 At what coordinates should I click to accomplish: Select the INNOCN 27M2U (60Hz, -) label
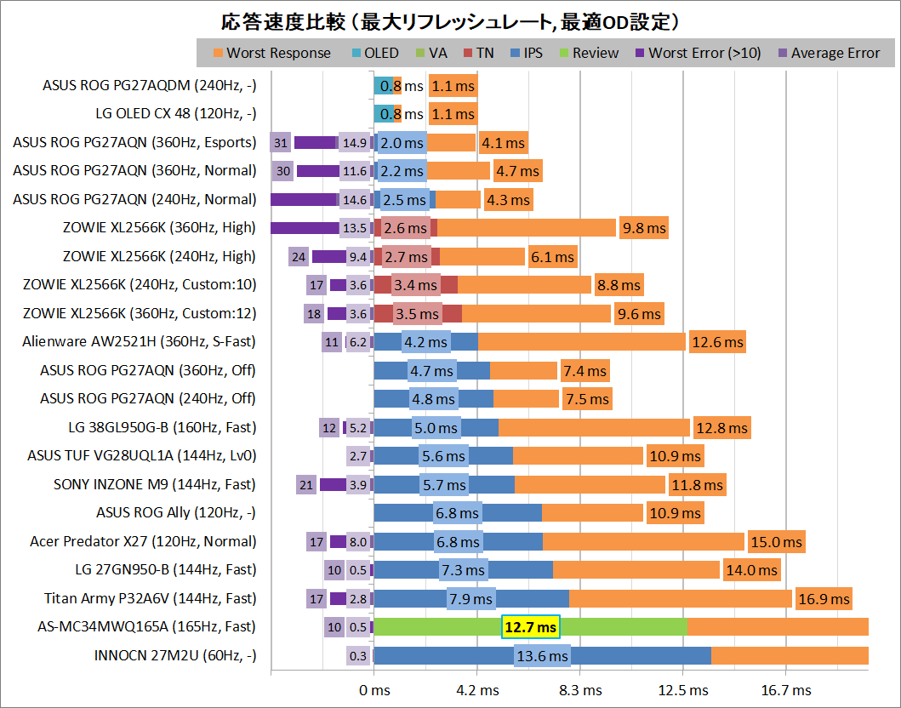[x=175, y=656]
